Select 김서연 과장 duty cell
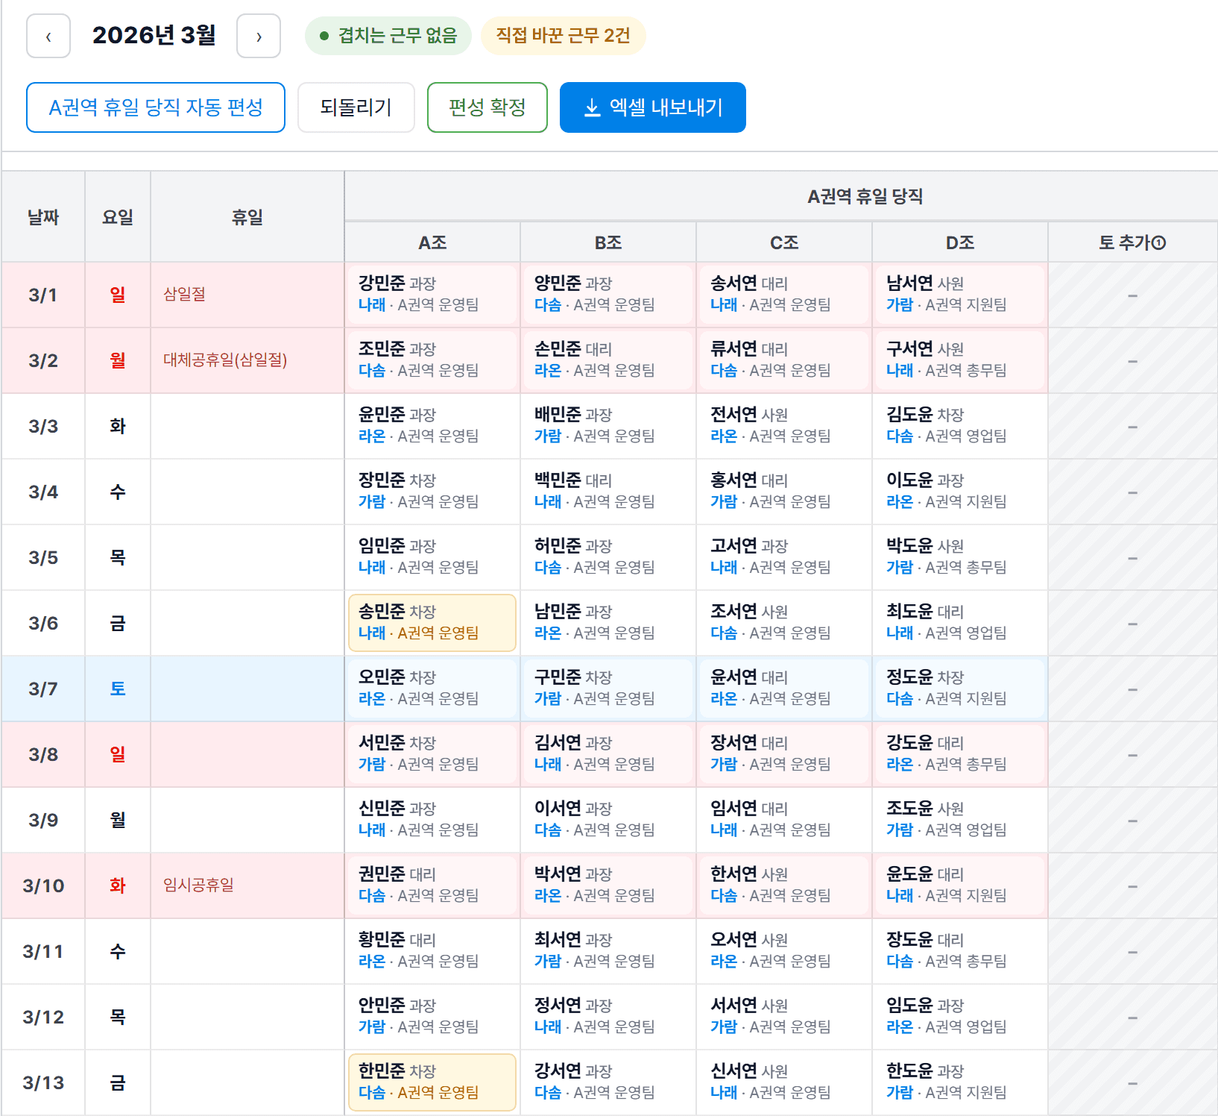 pos(608,754)
